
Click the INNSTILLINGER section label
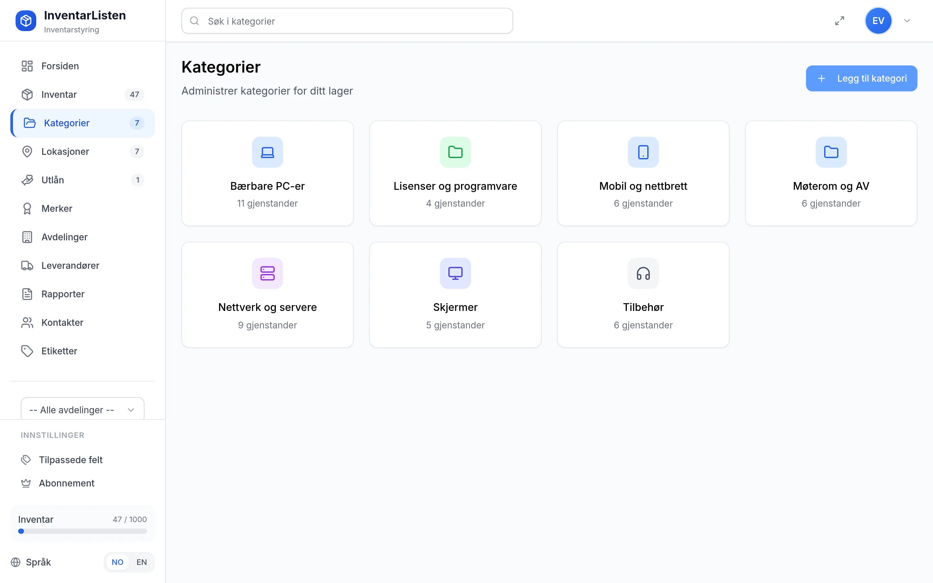[x=52, y=435]
